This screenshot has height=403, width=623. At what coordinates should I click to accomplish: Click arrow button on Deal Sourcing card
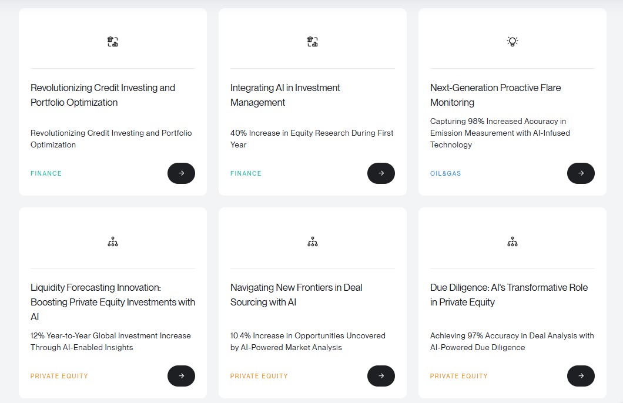pyautogui.click(x=381, y=376)
